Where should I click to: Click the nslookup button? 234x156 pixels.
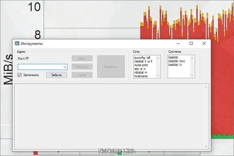[x=82, y=67]
